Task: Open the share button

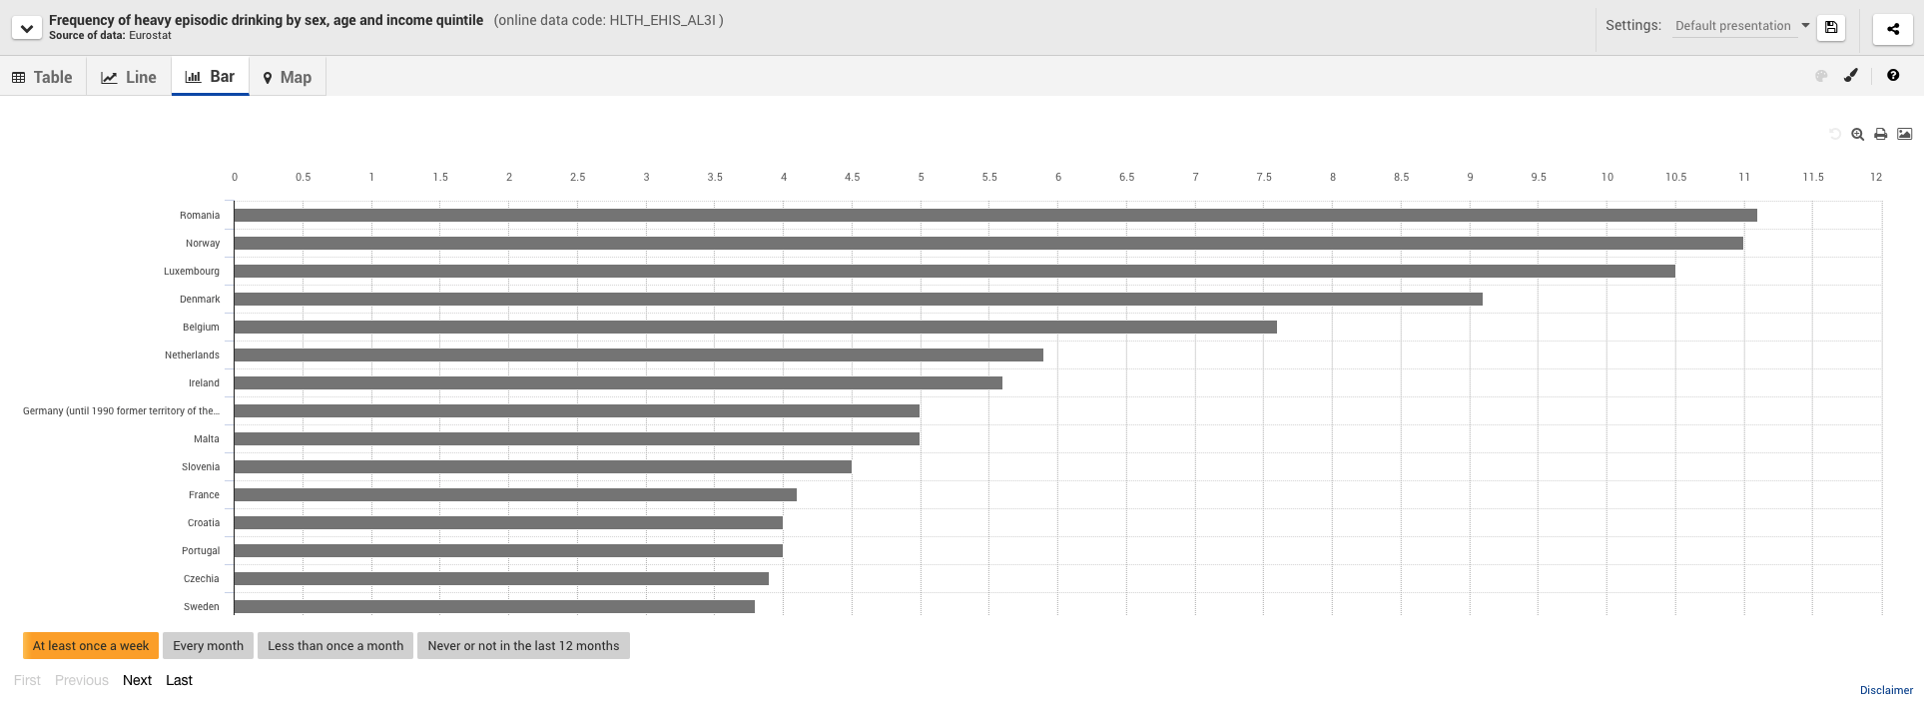Action: click(1892, 29)
